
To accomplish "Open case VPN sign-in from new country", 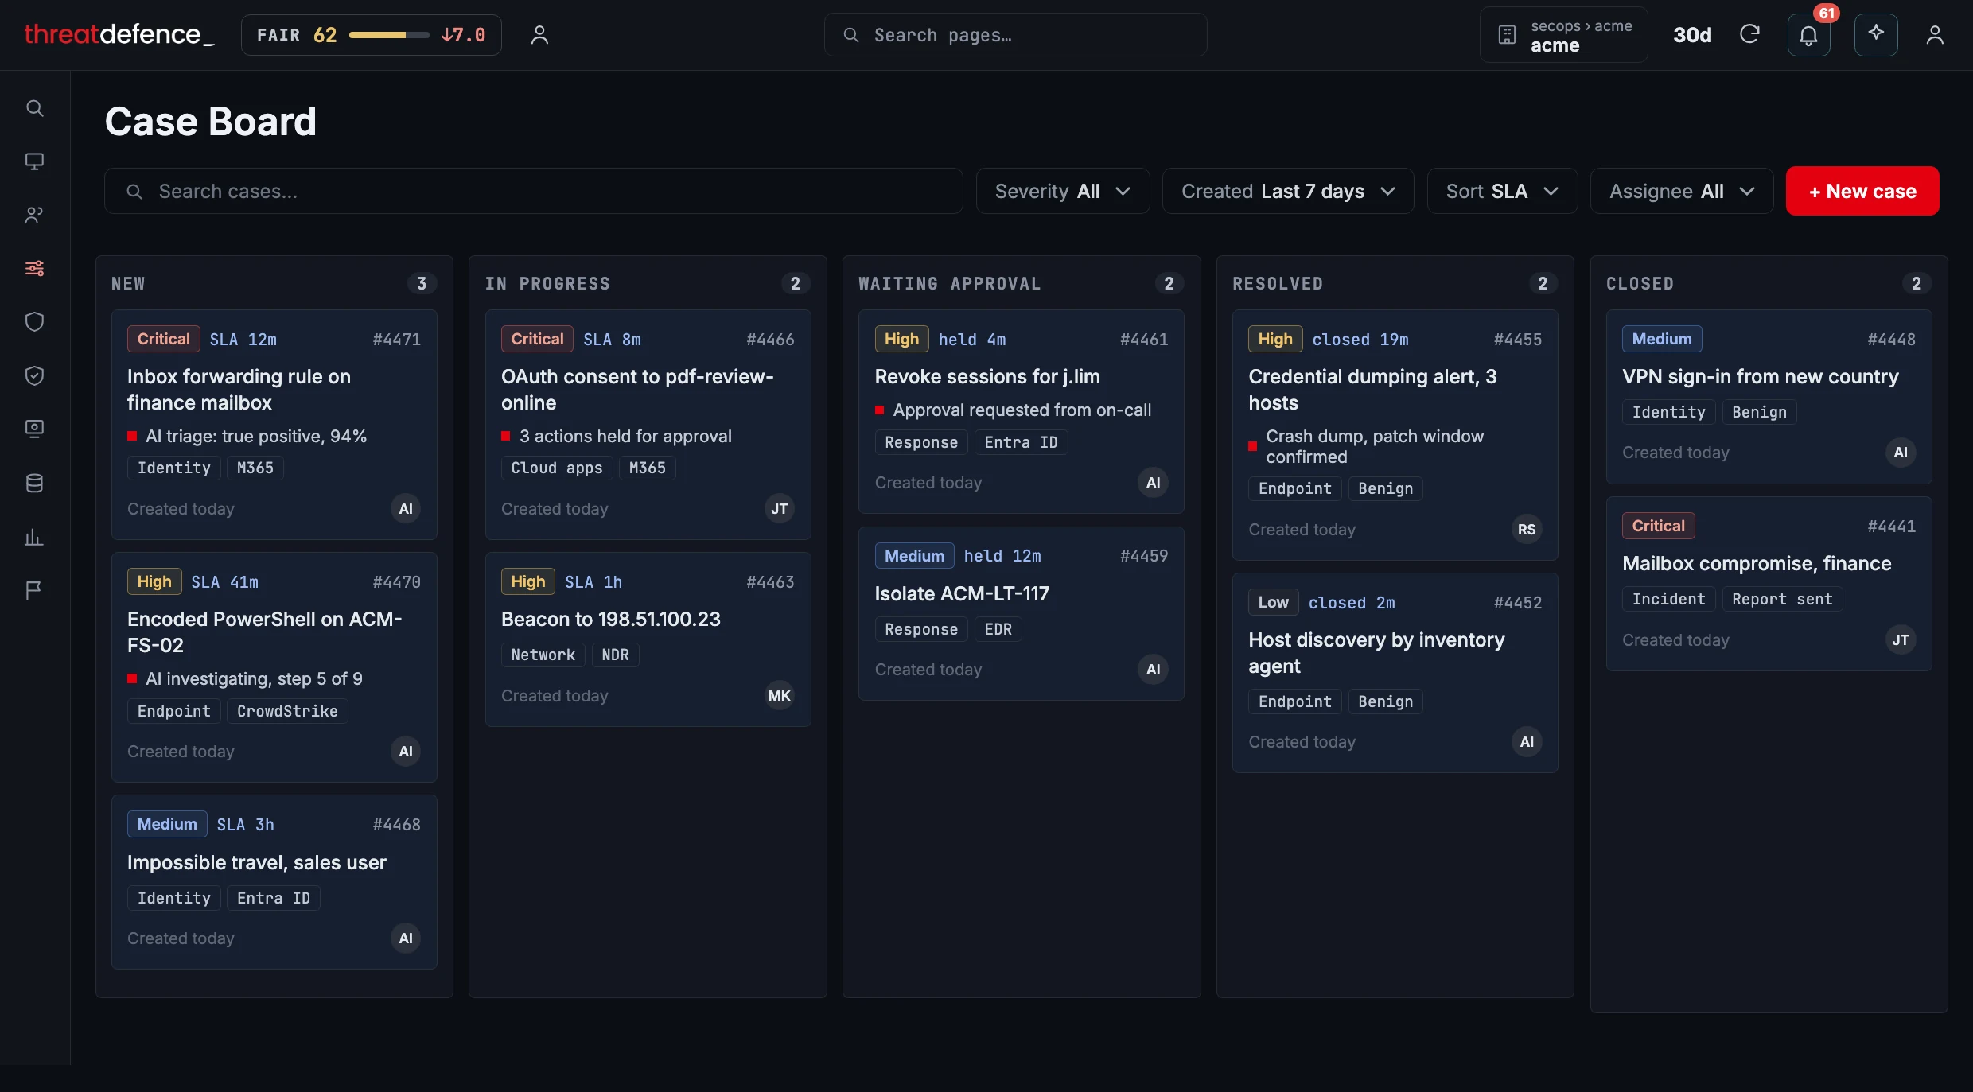I will (1769, 397).
